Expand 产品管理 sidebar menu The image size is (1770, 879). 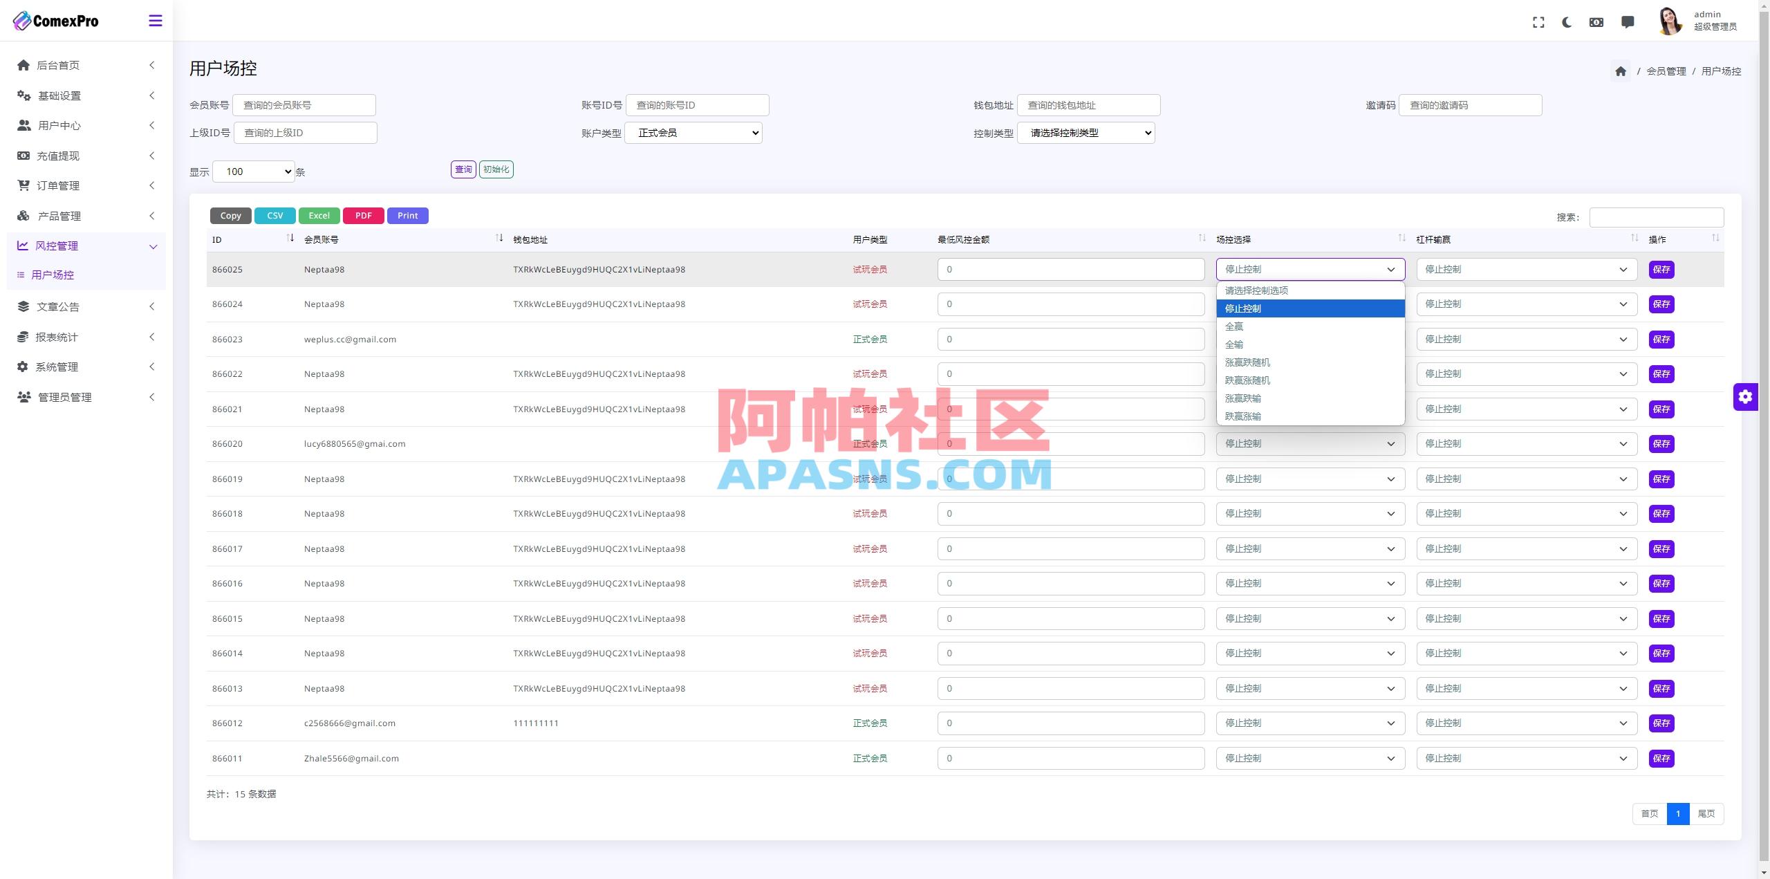(86, 216)
